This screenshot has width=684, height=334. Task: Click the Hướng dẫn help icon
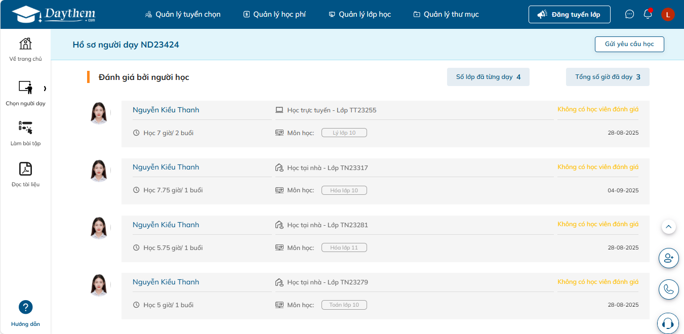[x=25, y=307]
